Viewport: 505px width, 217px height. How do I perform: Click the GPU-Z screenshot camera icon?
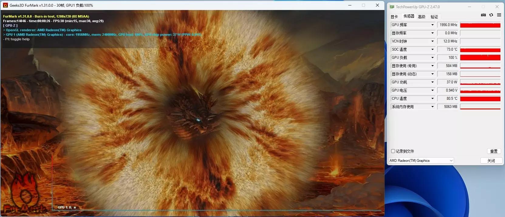(483, 15)
